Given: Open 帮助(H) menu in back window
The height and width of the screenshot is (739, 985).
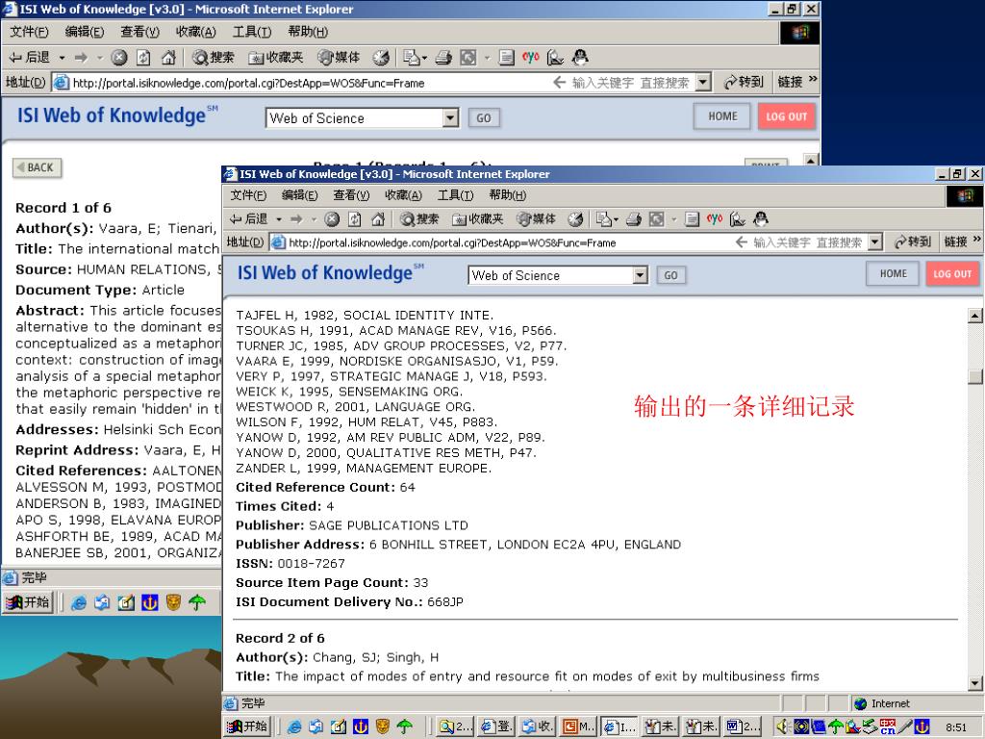Looking at the screenshot, I should [x=308, y=32].
